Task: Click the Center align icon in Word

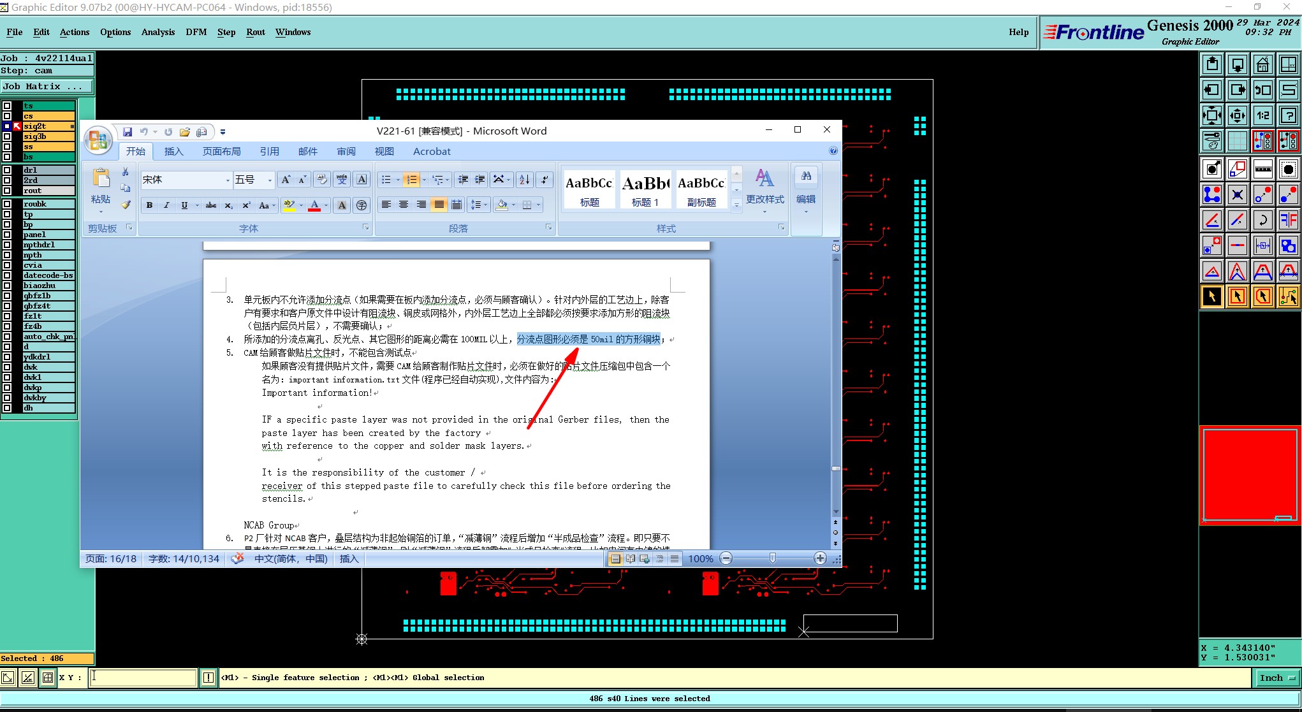Action: pyautogui.click(x=404, y=205)
